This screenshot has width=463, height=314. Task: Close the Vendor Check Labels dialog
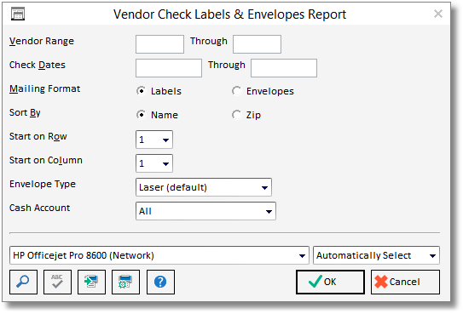coord(438,14)
